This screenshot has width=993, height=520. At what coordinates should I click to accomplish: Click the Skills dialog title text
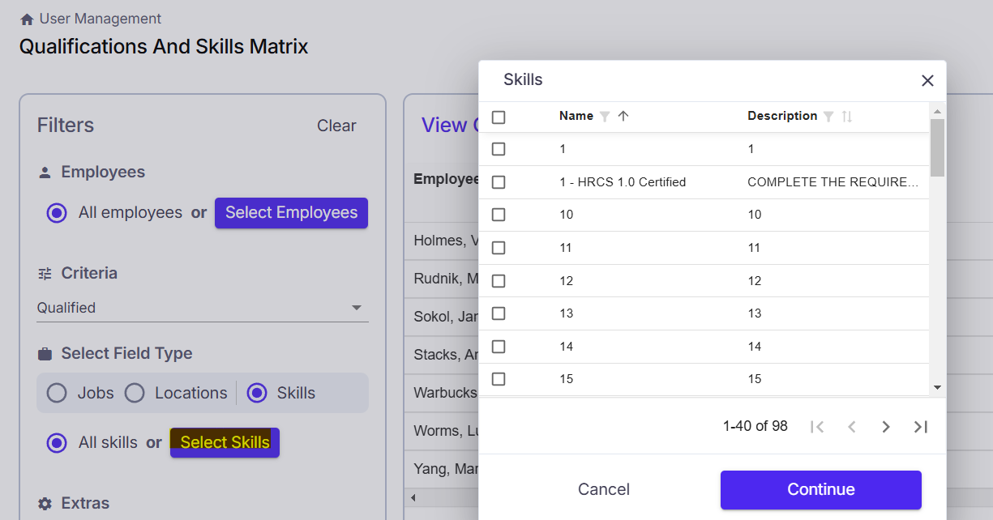pyautogui.click(x=523, y=80)
